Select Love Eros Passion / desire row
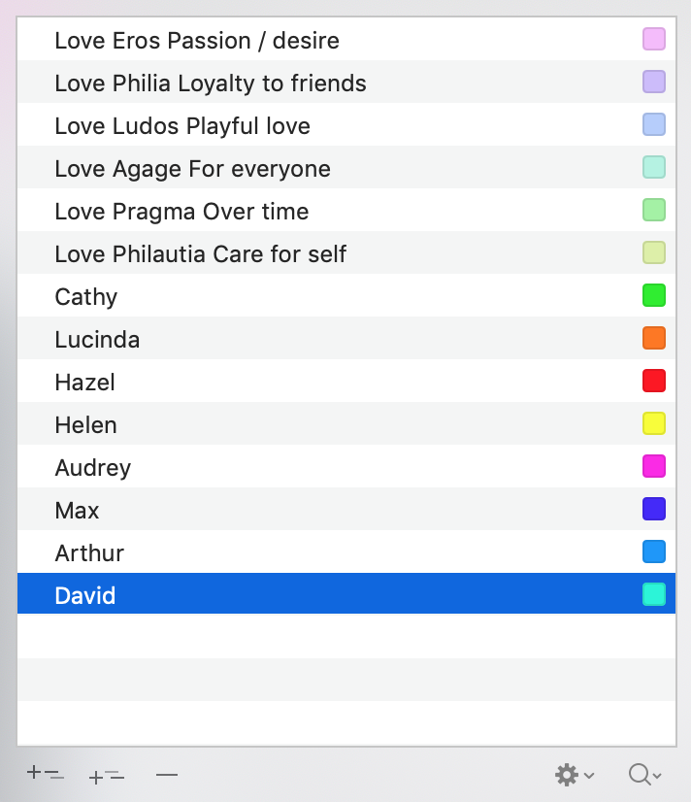This screenshot has height=802, width=691. (x=346, y=40)
